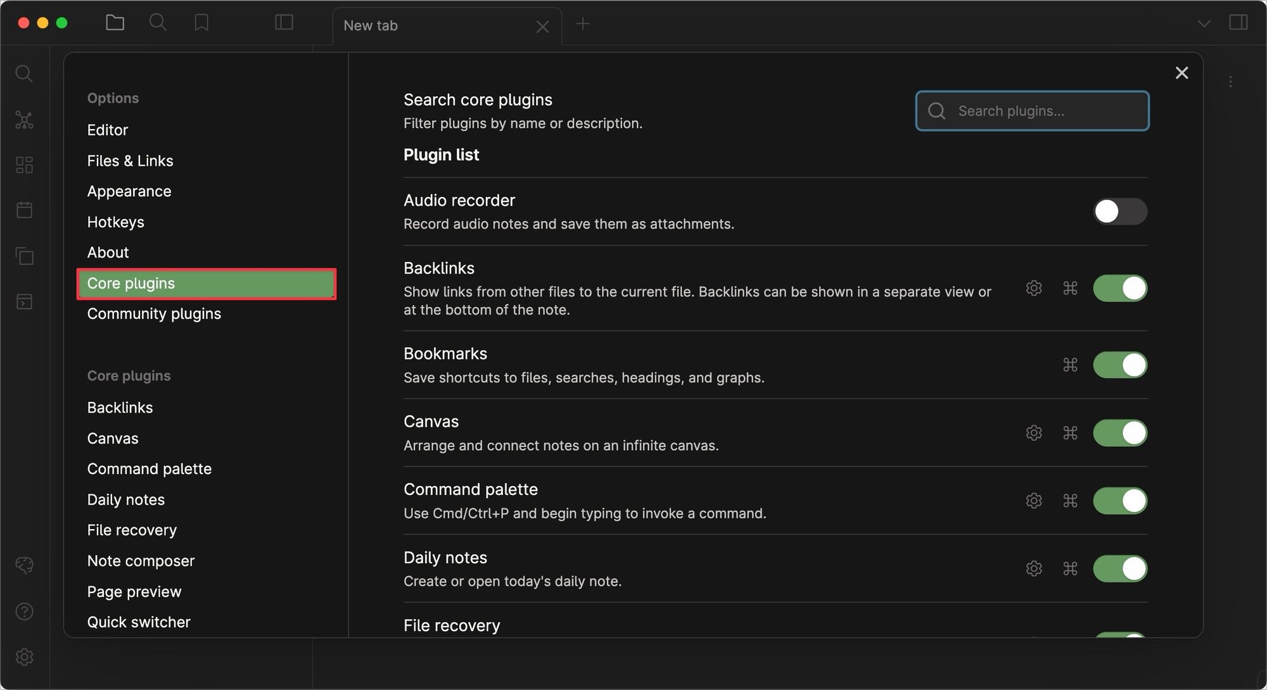This screenshot has height=690, width=1267.
Task: Set a hotkey using Canvas's command icon
Action: [1070, 433]
